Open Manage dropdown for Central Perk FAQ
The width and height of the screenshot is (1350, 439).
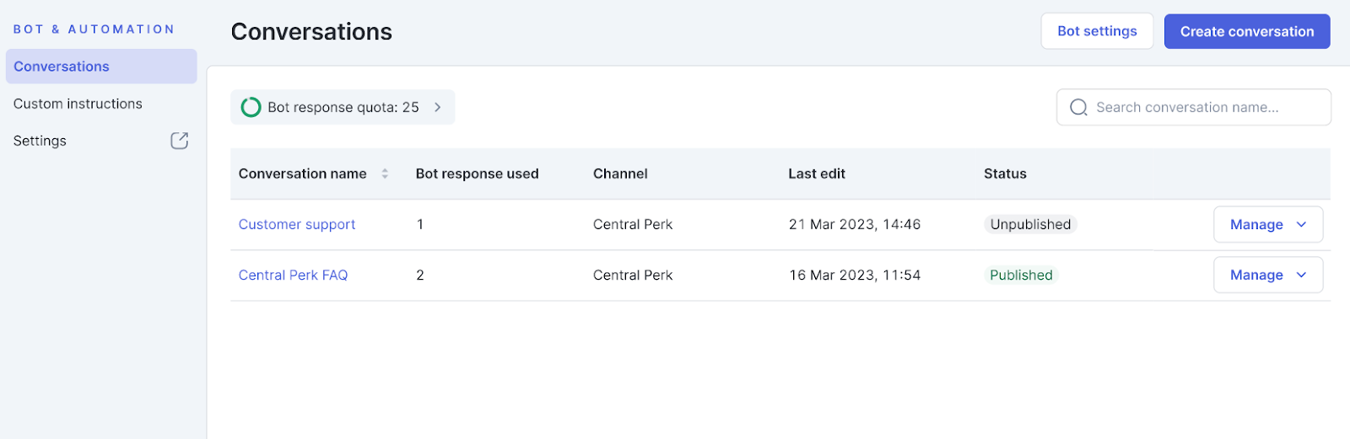point(1267,275)
